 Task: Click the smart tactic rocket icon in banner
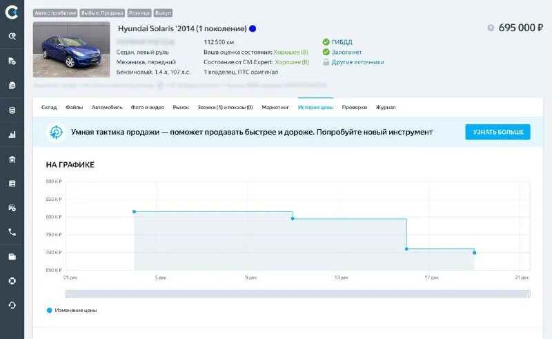click(56, 132)
